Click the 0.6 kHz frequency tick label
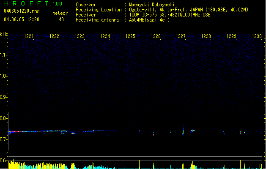 pyautogui.click(x=3, y=161)
